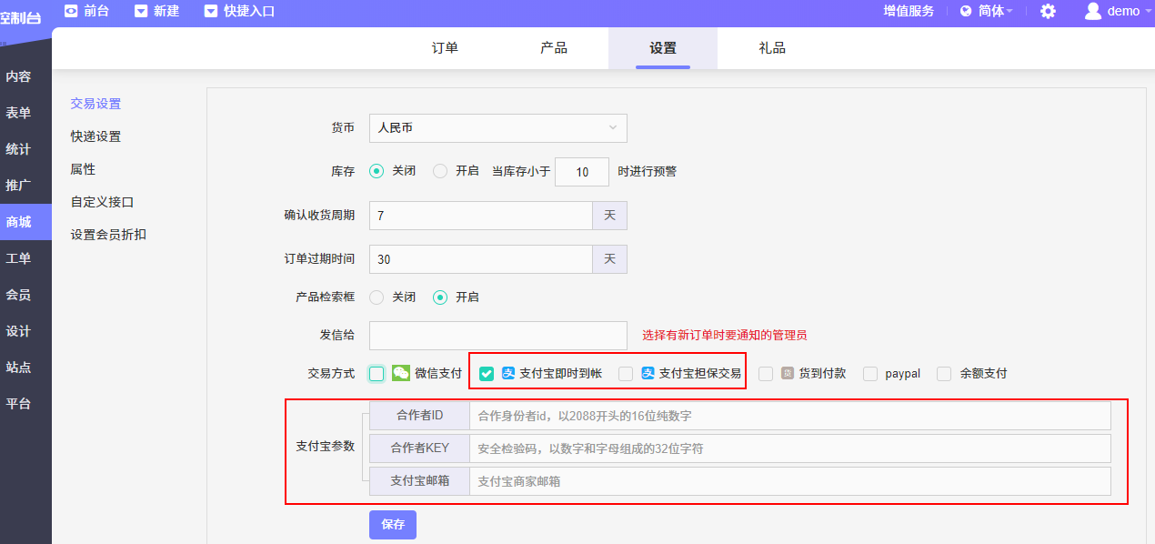Select 库存 开启 radio button
The width and height of the screenshot is (1155, 544).
440,171
